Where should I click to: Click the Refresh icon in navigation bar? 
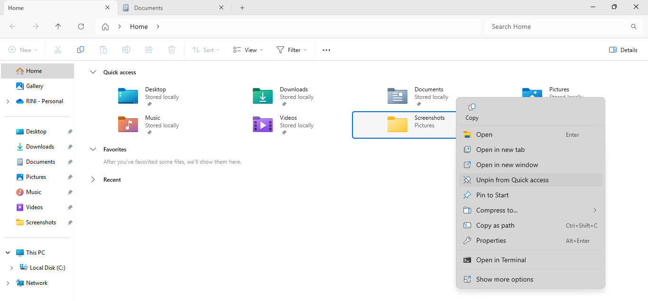coord(81,27)
